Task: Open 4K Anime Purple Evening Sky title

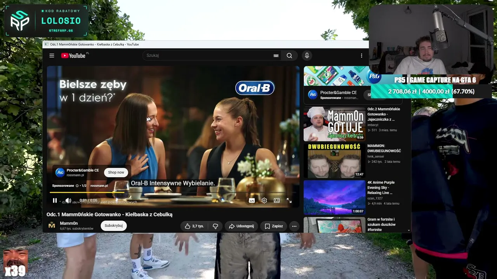Action: click(381, 188)
